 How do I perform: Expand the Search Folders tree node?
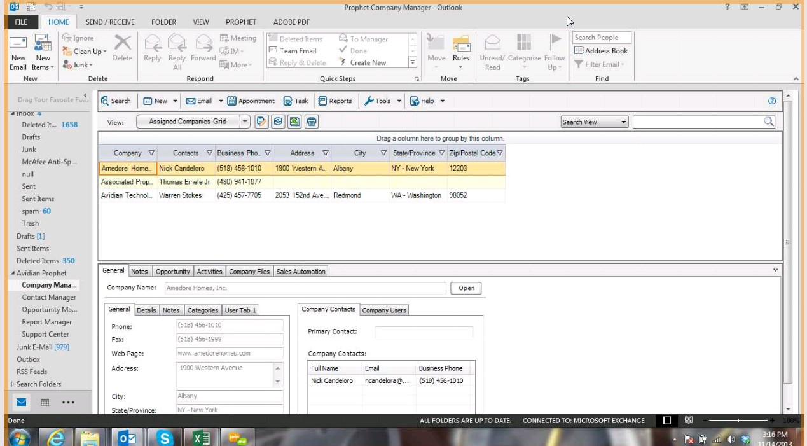pyautogui.click(x=12, y=384)
